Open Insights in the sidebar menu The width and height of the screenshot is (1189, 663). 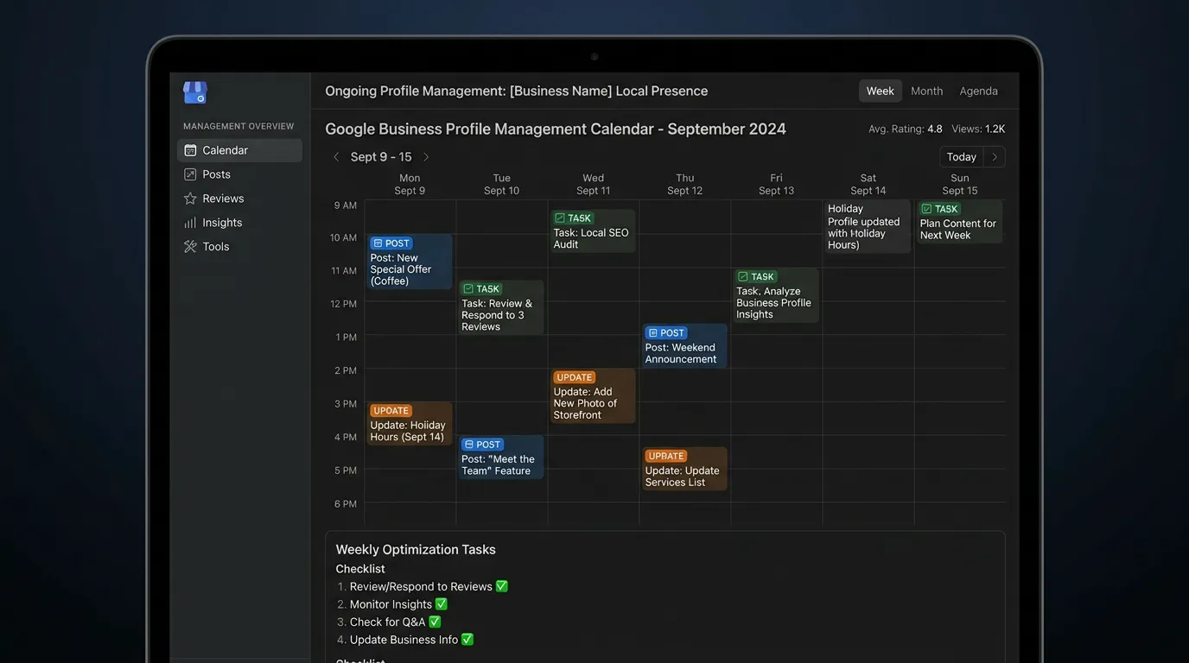pyautogui.click(x=239, y=223)
